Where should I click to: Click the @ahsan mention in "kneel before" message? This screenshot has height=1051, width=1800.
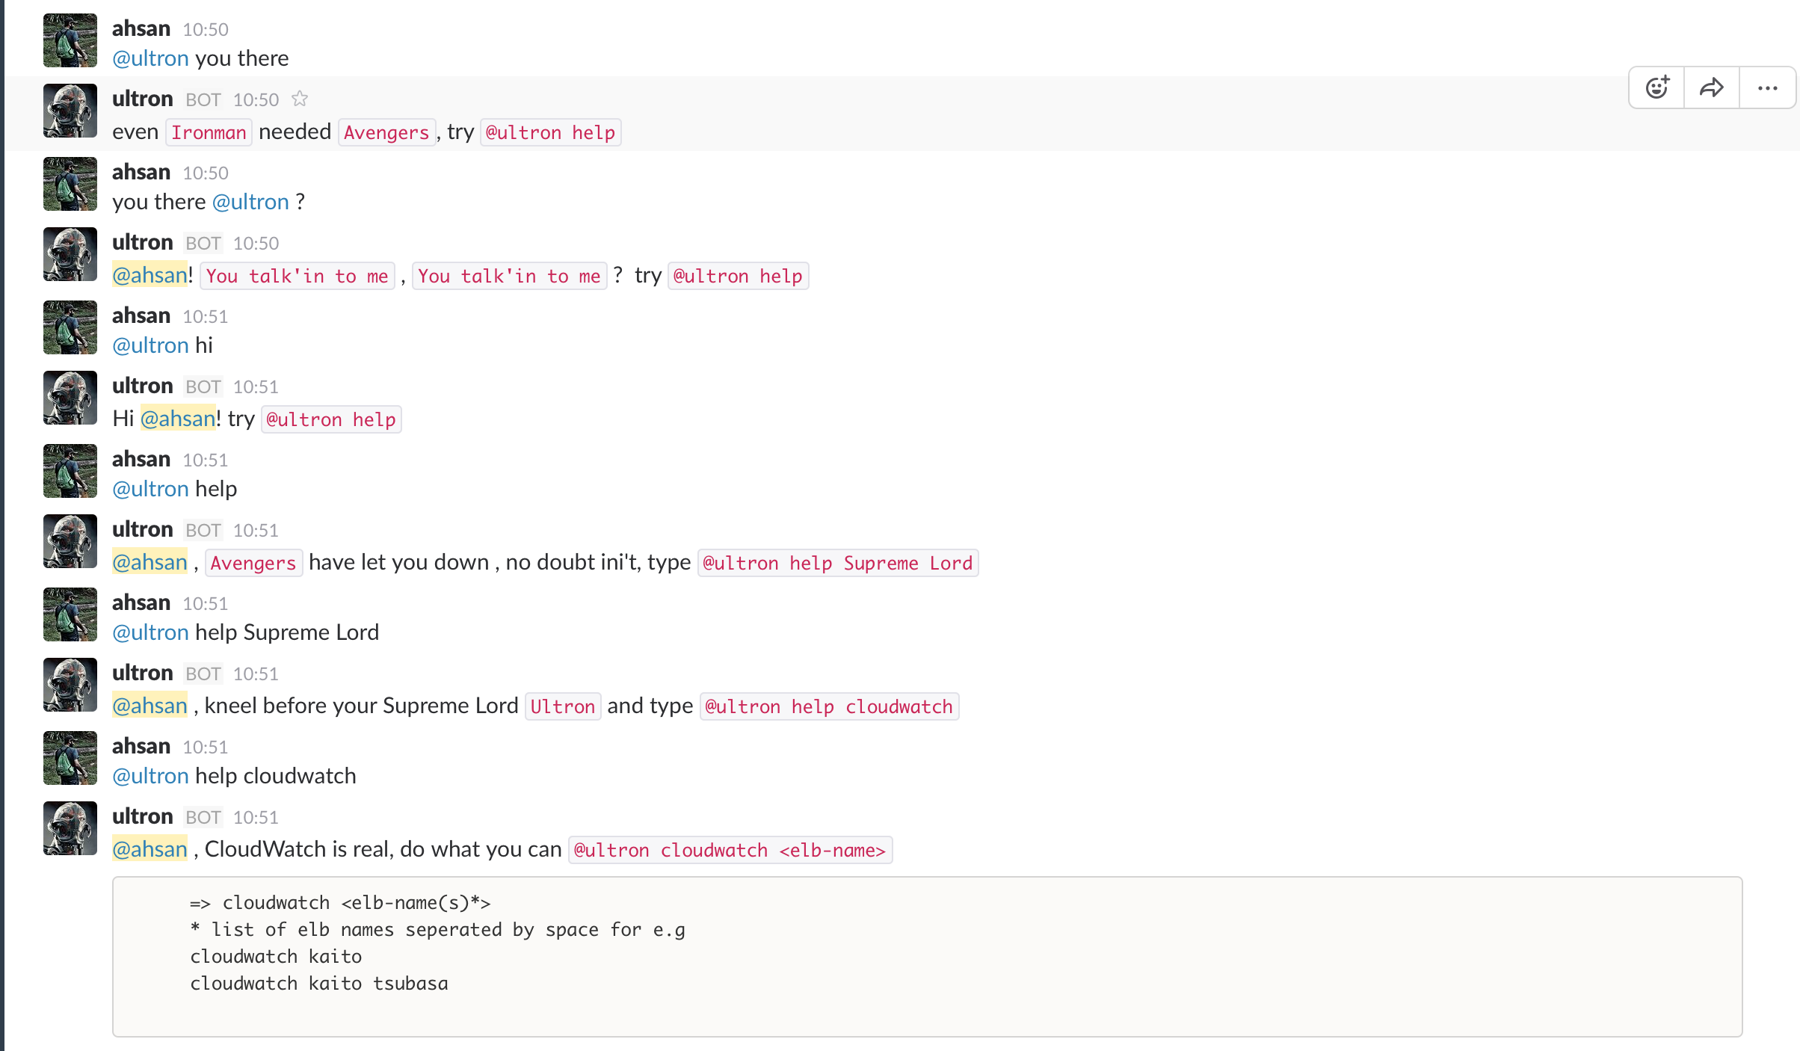pyautogui.click(x=150, y=706)
